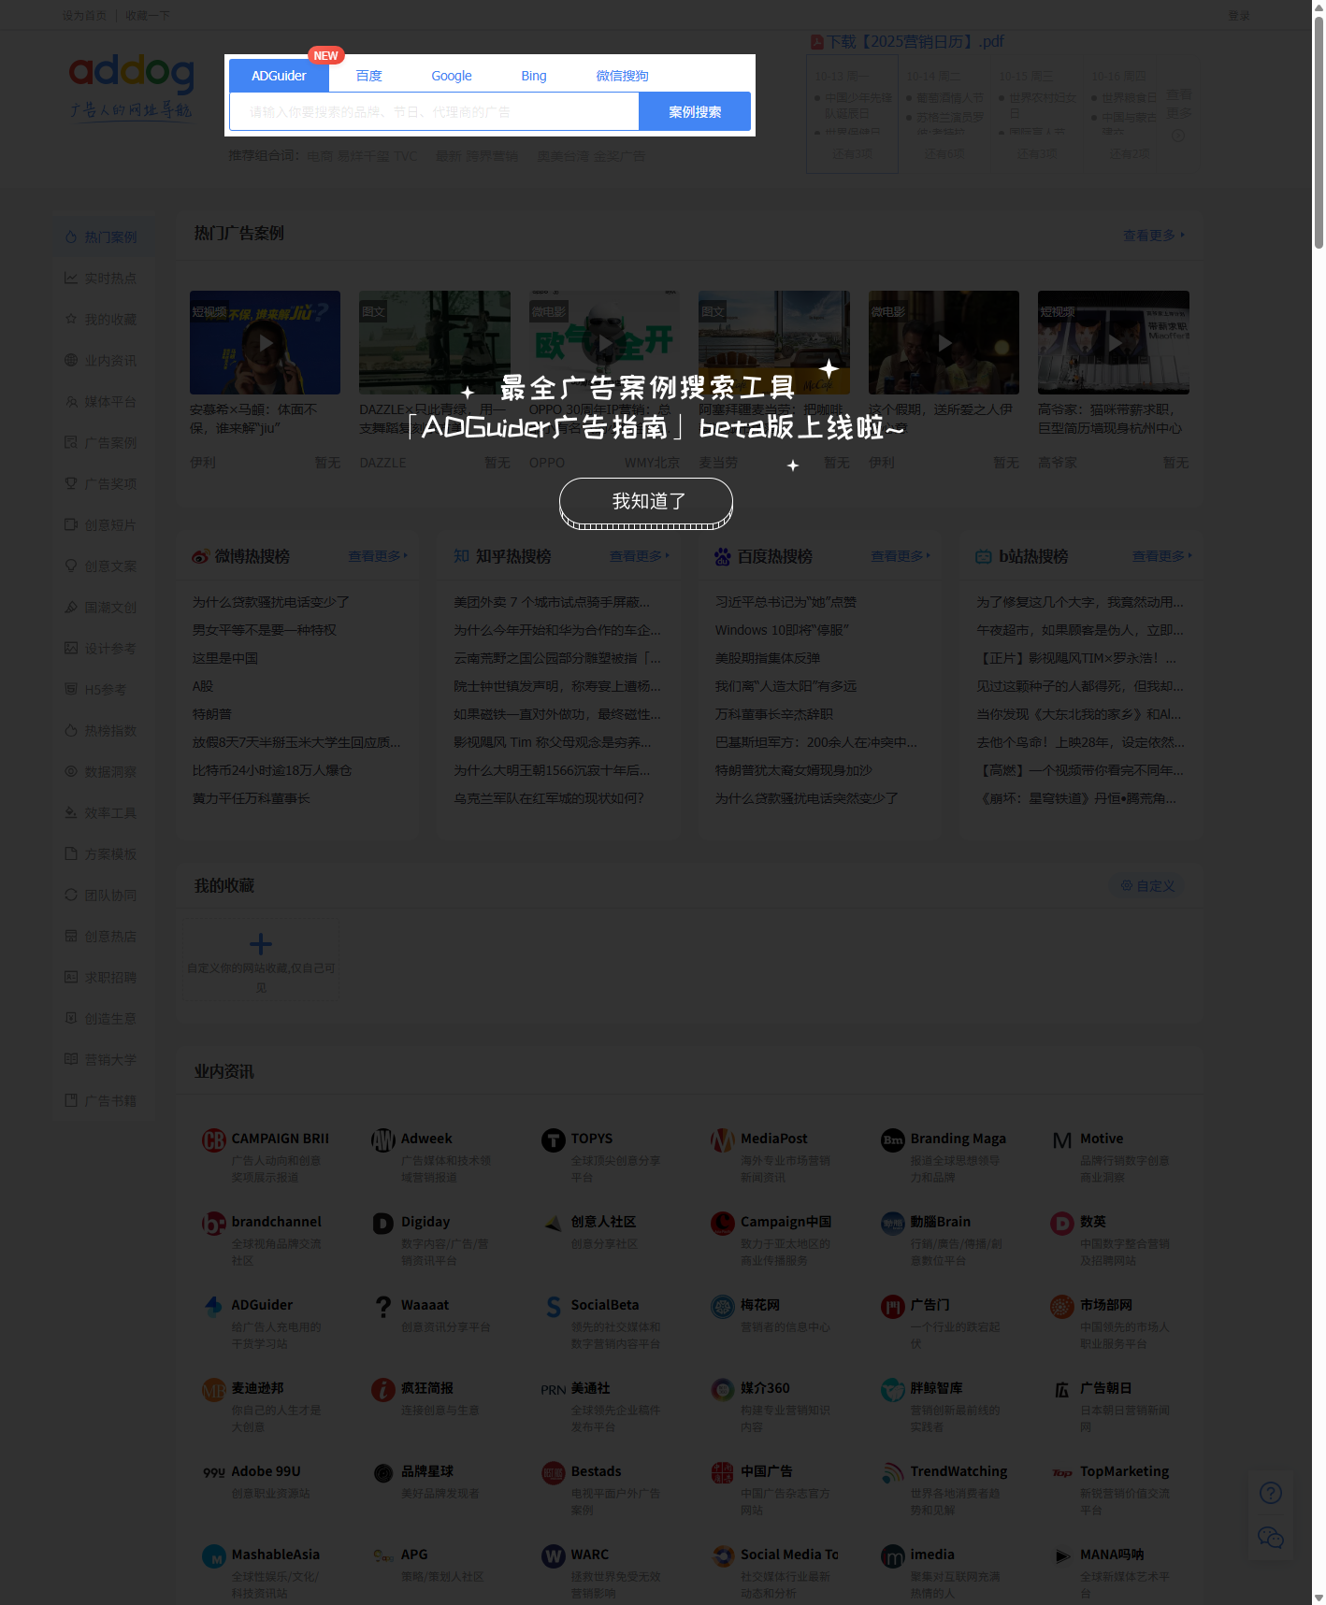Click the 案例搜索 button

pyautogui.click(x=695, y=111)
